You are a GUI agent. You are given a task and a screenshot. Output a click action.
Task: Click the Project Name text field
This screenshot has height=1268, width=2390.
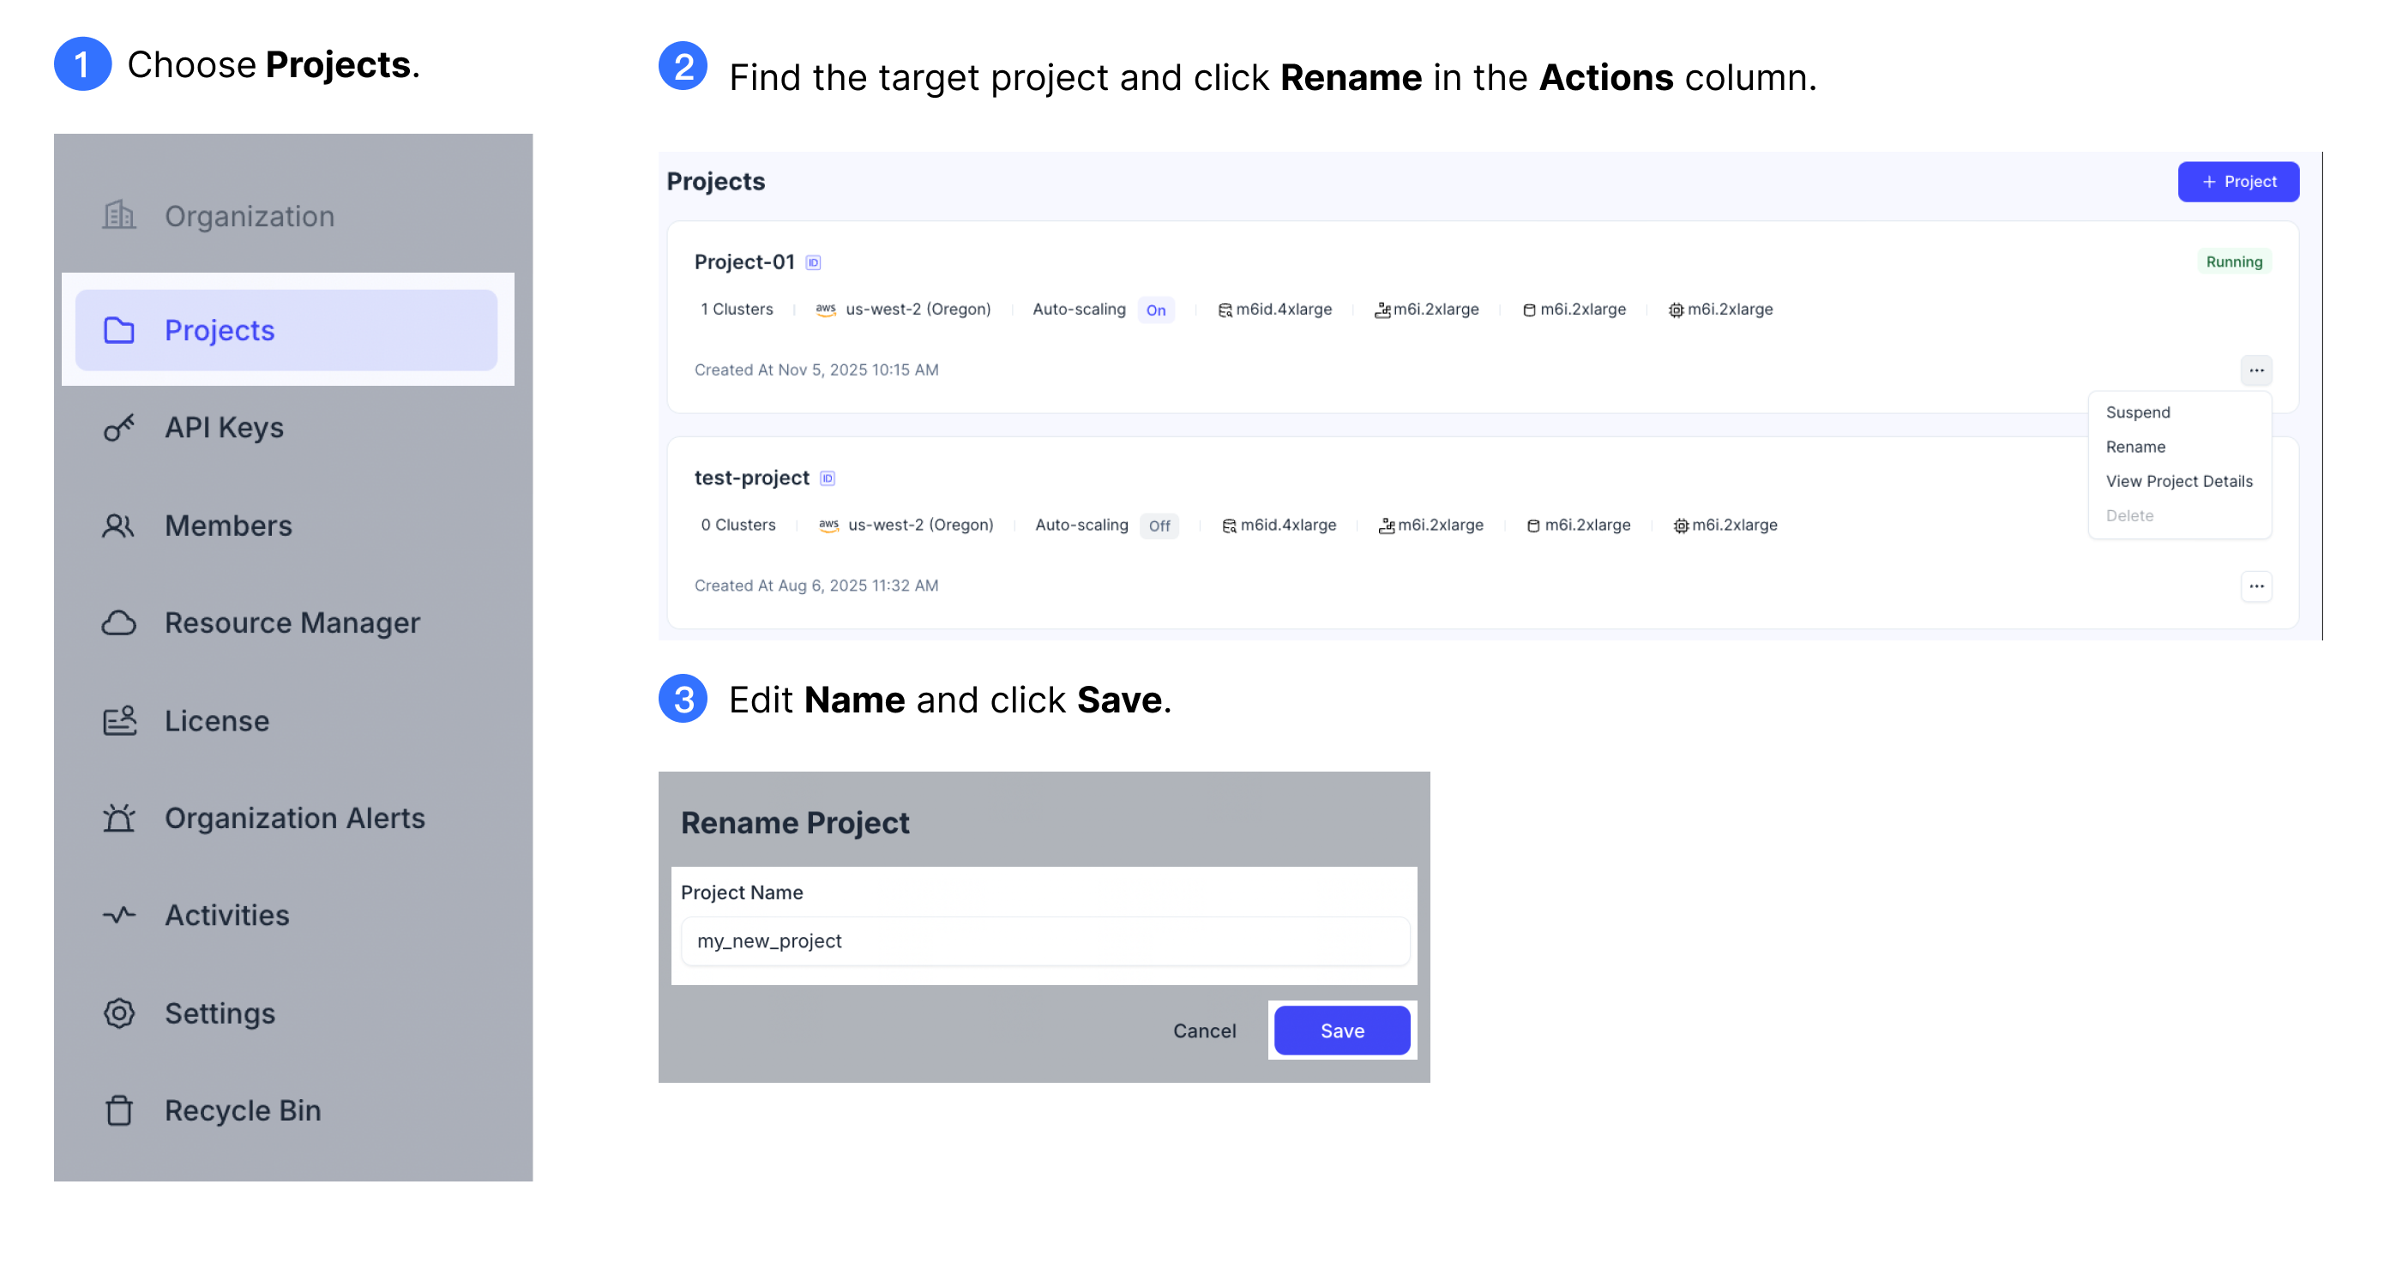click(x=1044, y=940)
